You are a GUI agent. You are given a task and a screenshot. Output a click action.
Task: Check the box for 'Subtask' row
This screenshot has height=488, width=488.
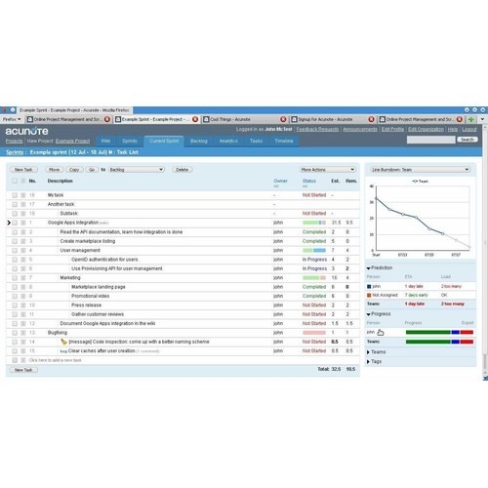[x=15, y=214]
